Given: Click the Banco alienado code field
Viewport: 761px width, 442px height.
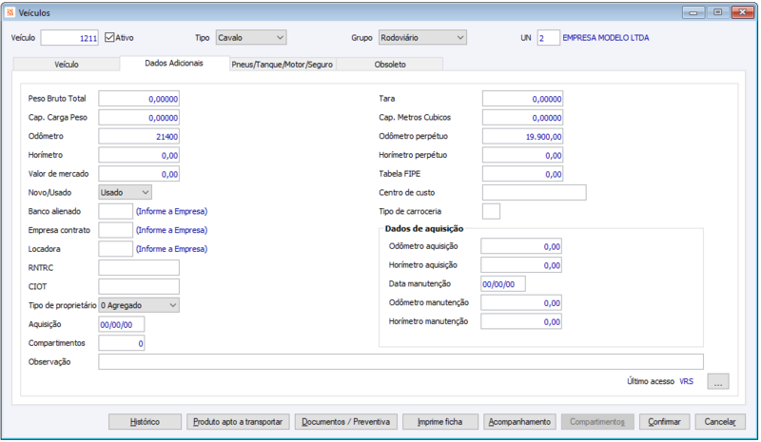Looking at the screenshot, I should 115,212.
